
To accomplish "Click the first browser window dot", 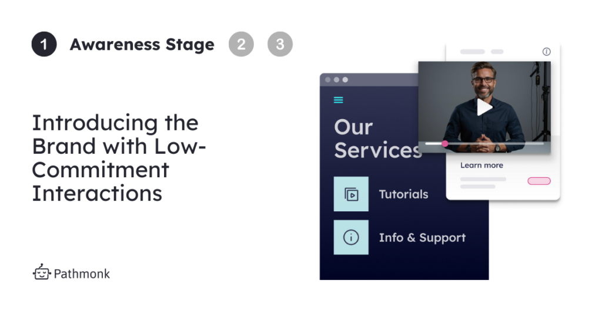I will click(328, 80).
